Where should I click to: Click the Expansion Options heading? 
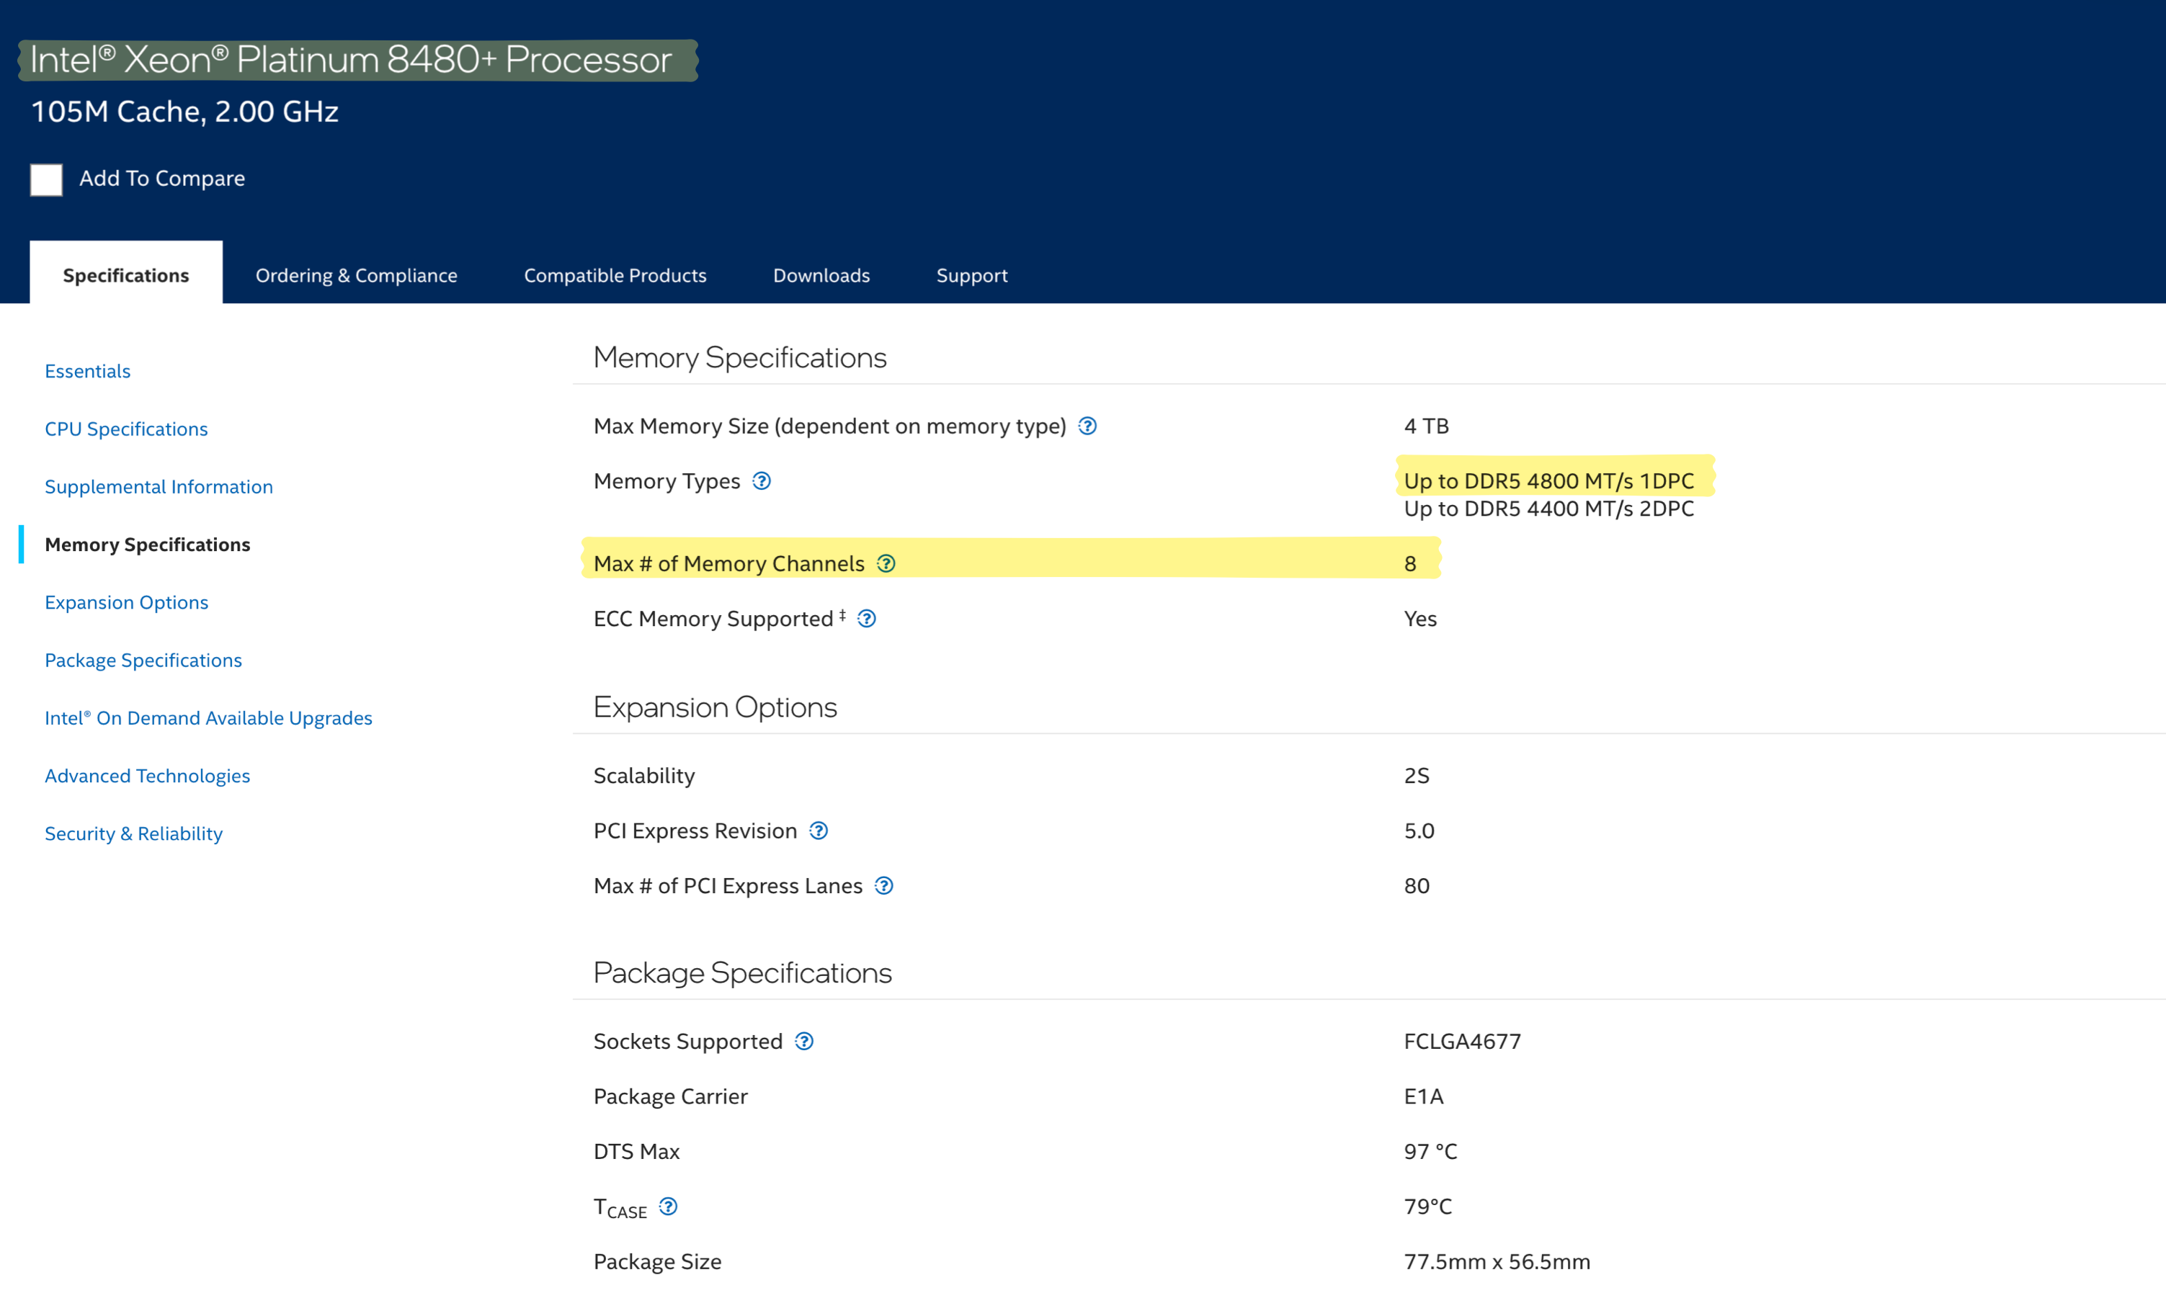pos(716,707)
